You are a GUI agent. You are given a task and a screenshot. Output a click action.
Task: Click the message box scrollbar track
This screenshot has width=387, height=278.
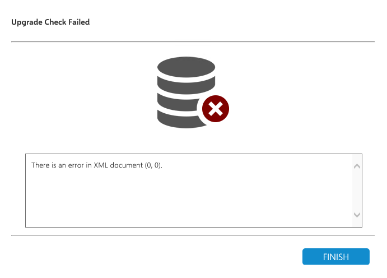(357, 191)
